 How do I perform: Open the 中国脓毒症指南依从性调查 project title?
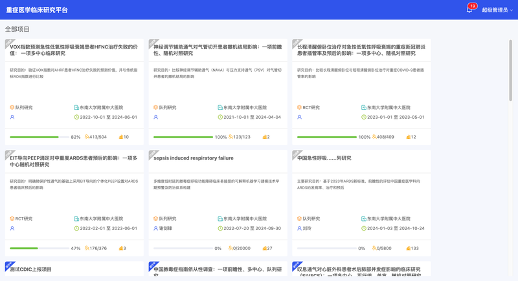[218, 271]
